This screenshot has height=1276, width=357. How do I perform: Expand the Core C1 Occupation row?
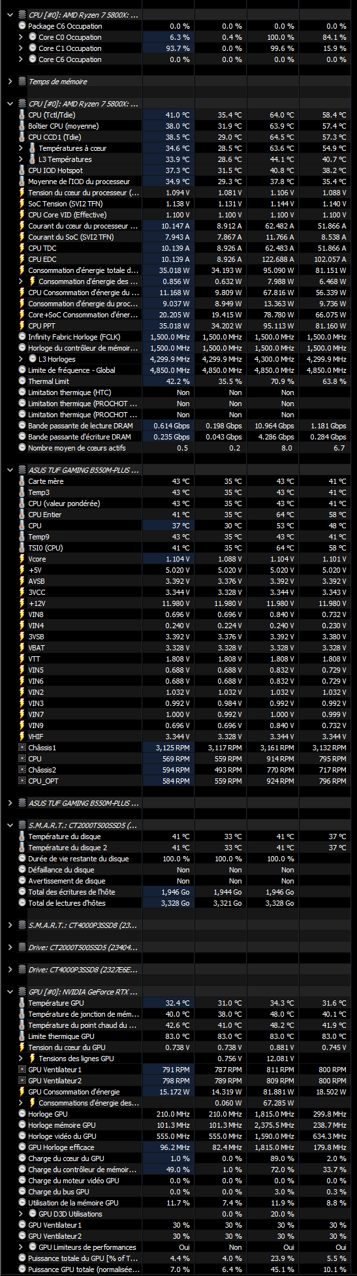(20, 48)
